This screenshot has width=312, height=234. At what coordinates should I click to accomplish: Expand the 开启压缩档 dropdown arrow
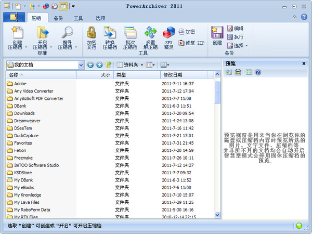tap(51, 47)
